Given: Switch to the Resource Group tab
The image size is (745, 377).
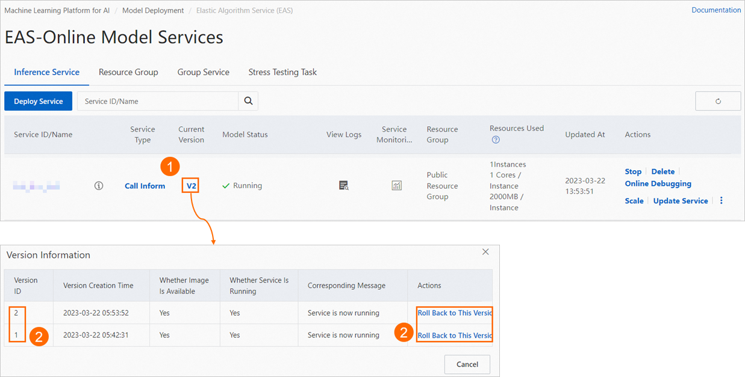Looking at the screenshot, I should [128, 72].
